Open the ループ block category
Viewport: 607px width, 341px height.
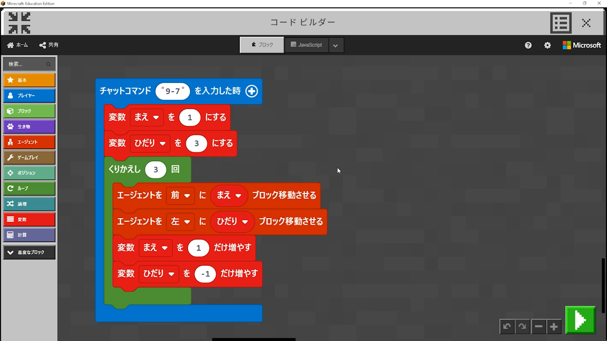(x=29, y=188)
